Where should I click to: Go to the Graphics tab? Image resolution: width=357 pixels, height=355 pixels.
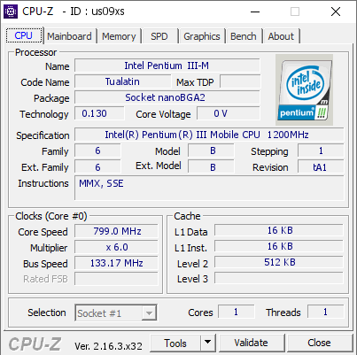point(202,36)
